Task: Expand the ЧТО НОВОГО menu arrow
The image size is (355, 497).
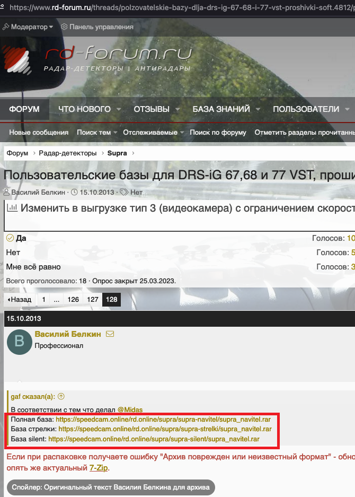Action: [x=119, y=109]
